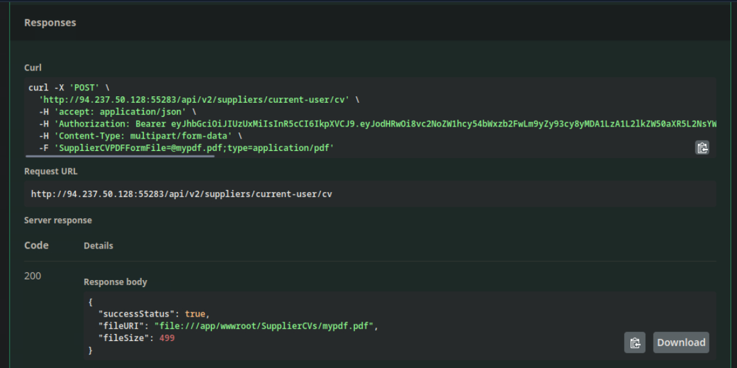The image size is (737, 368).
Task: Click the SupplierCVPDFFormFile form field line
Action: tap(186, 148)
